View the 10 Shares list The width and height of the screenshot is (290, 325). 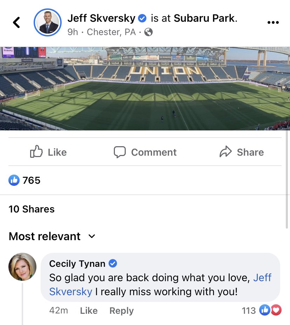coord(32,209)
